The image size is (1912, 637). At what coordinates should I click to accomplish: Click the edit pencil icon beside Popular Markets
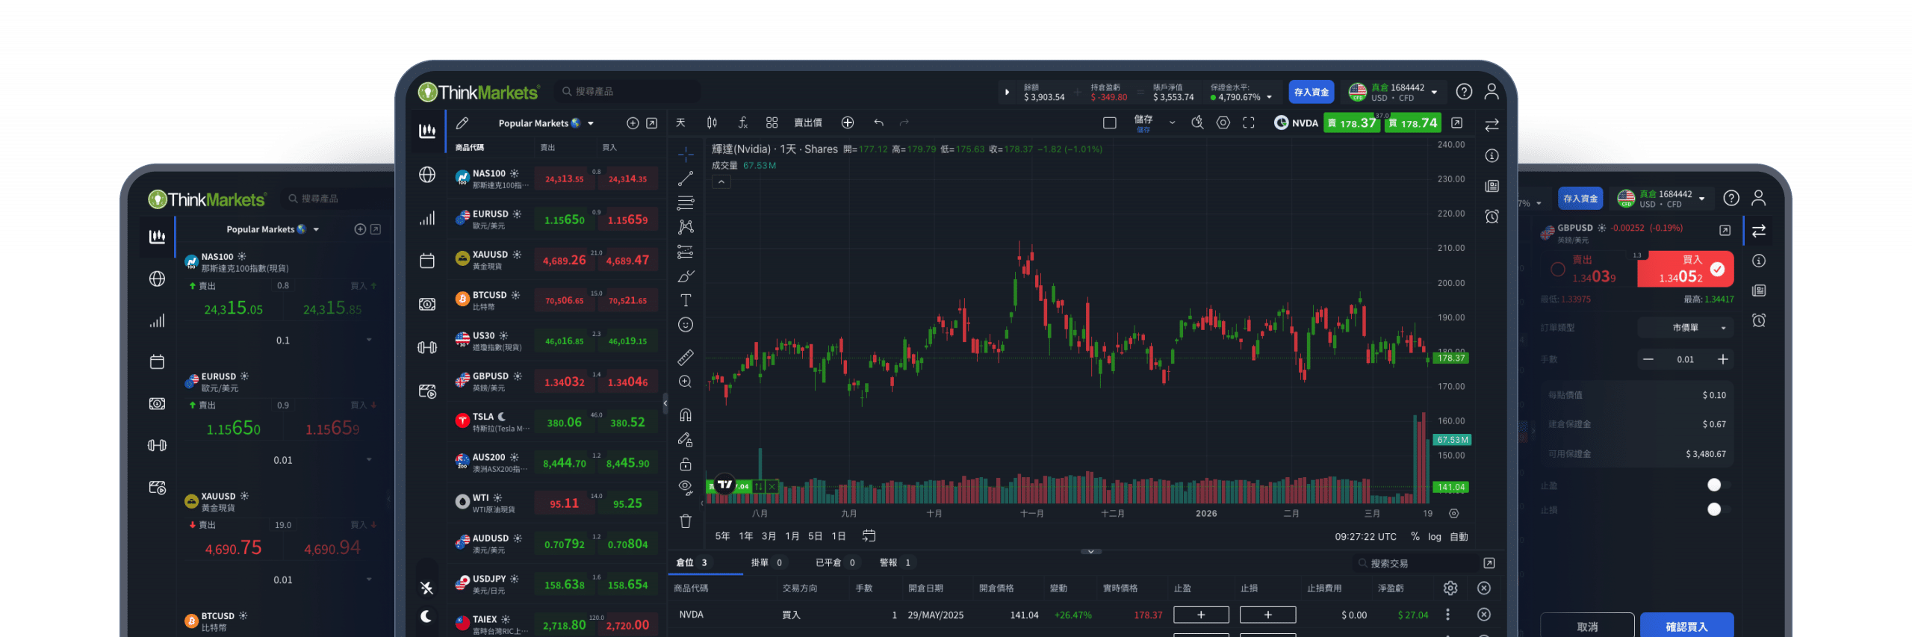(462, 123)
